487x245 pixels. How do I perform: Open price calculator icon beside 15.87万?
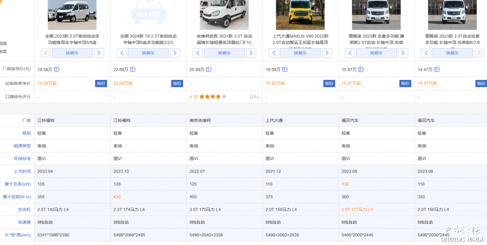pyautogui.click(x=361, y=69)
